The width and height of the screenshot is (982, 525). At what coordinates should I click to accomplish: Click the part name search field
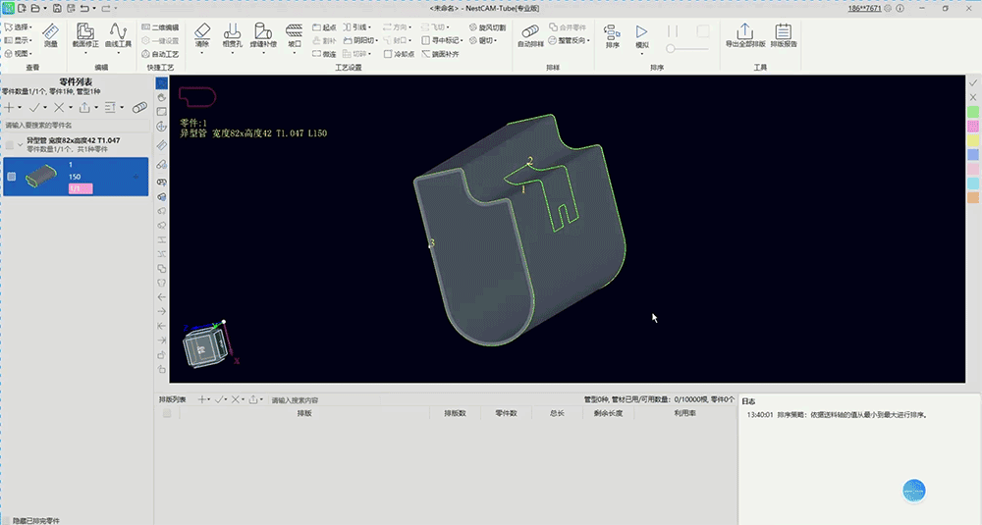click(77, 126)
